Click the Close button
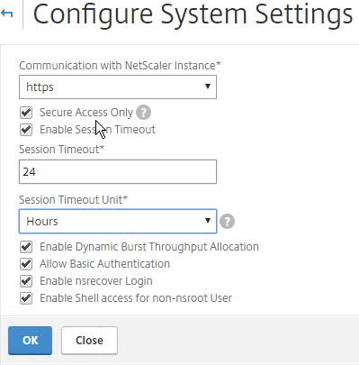This screenshot has width=359, height=365. point(89,341)
